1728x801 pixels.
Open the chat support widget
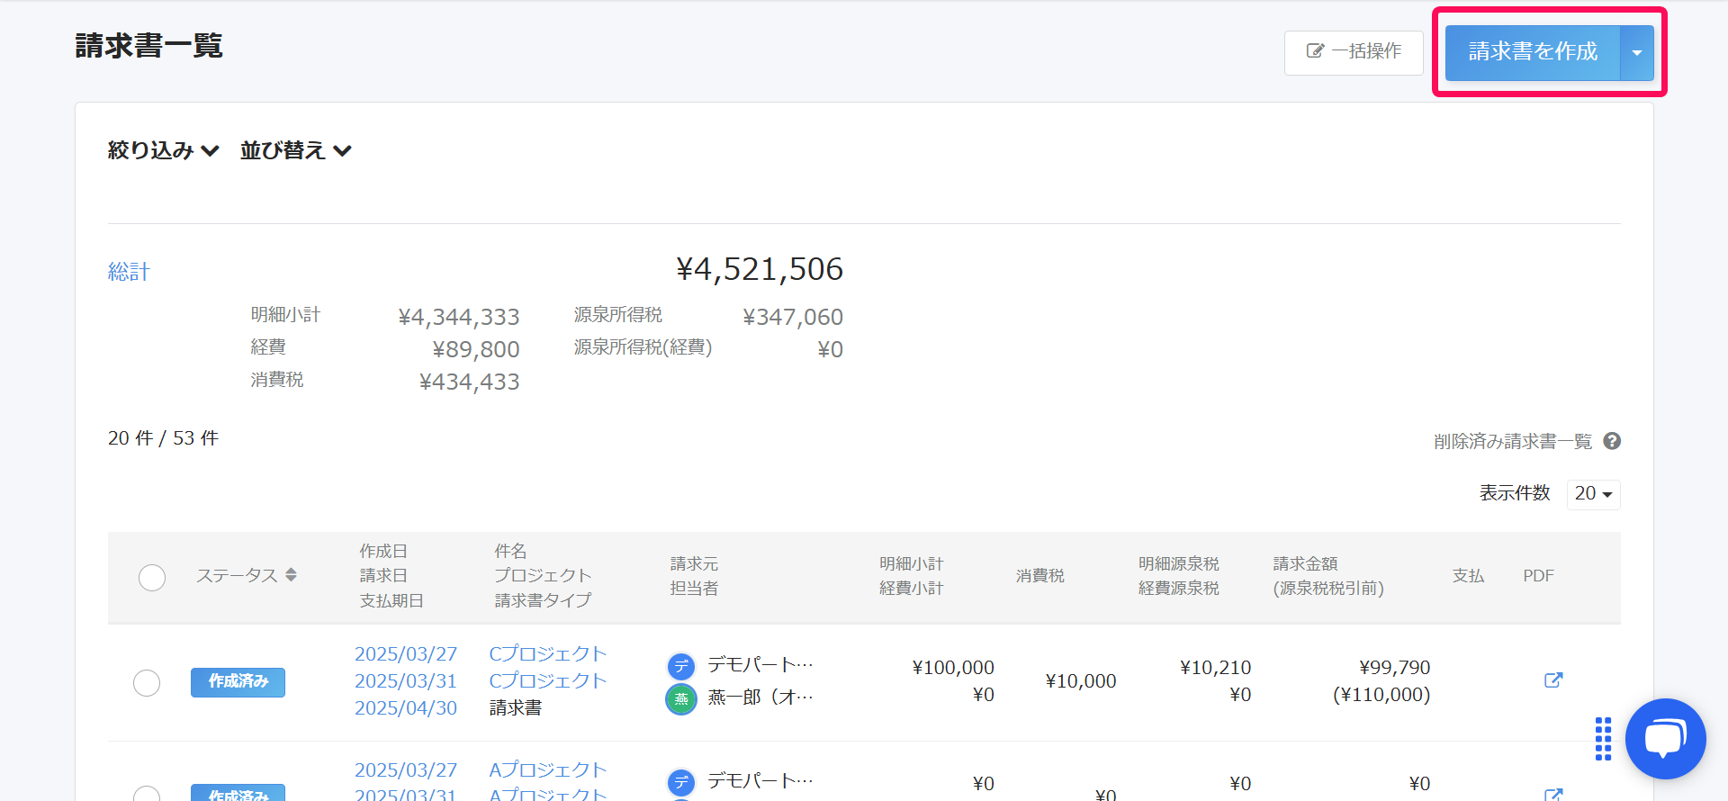pos(1665,739)
